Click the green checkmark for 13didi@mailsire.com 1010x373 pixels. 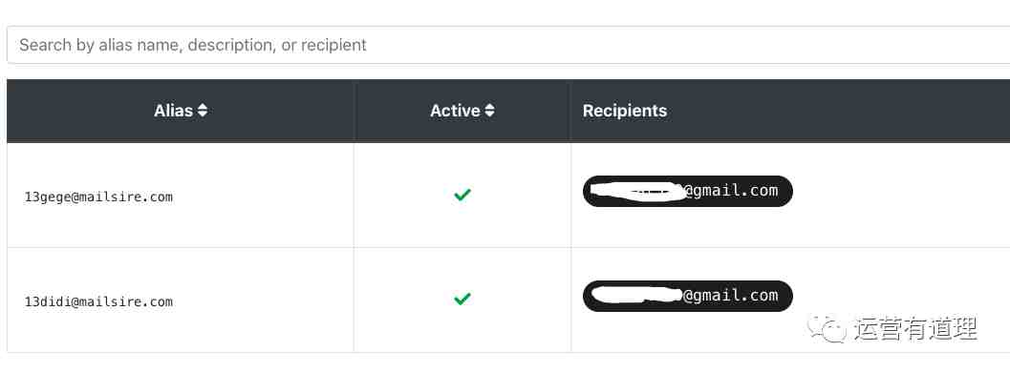pyautogui.click(x=462, y=299)
